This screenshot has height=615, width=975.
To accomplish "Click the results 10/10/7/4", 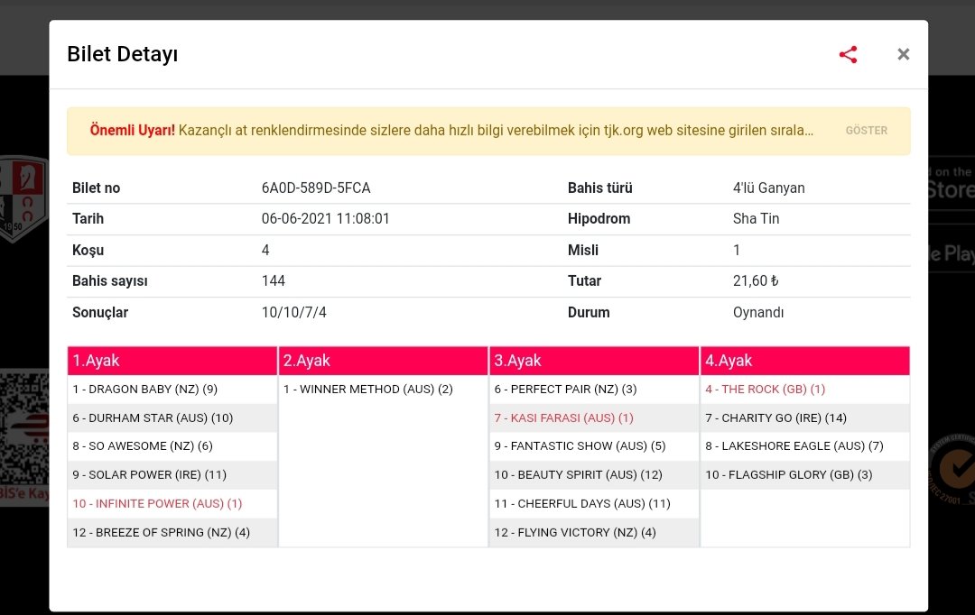I will [x=293, y=312].
